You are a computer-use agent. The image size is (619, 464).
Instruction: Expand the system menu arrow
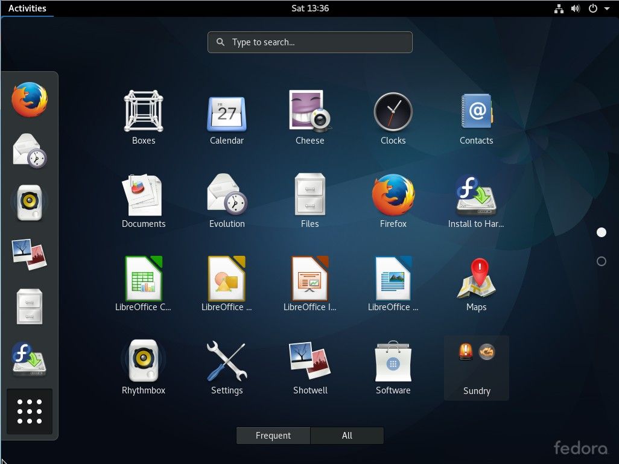[x=607, y=8]
